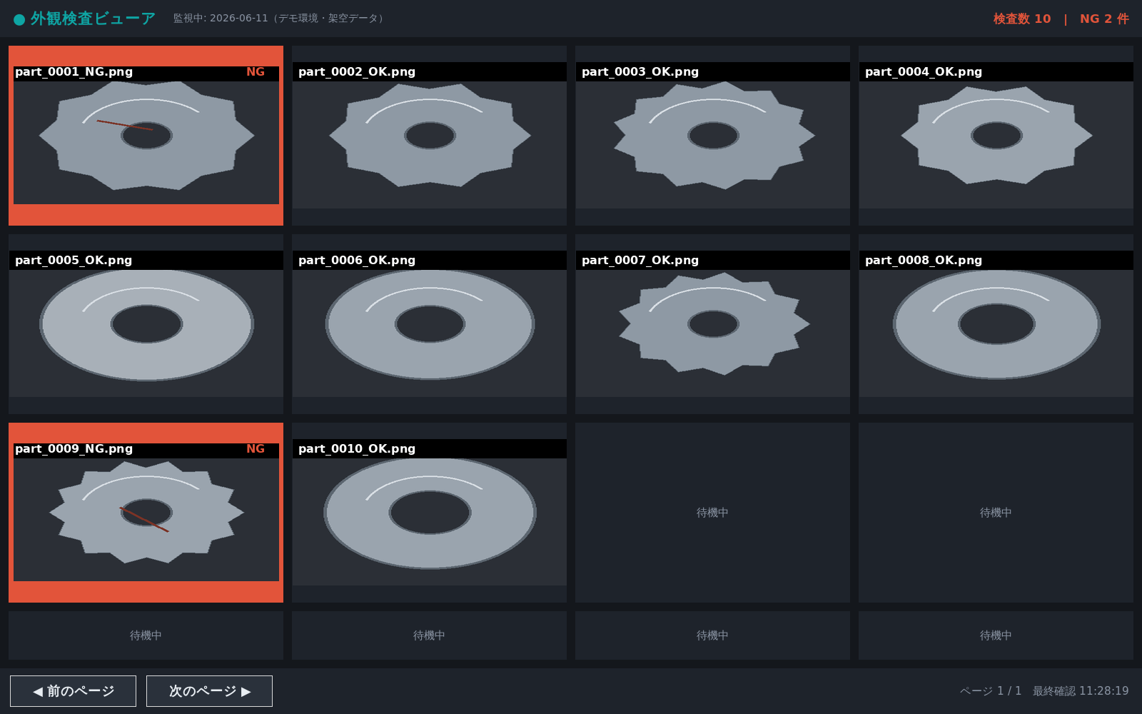Click the filename label part_0002_OK.png
1142x714 pixels.
coord(357,72)
